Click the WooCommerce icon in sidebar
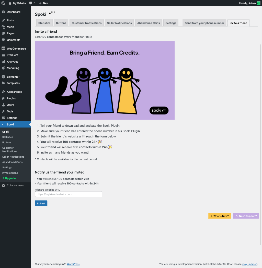This screenshot has height=268, width=262. click(3, 48)
